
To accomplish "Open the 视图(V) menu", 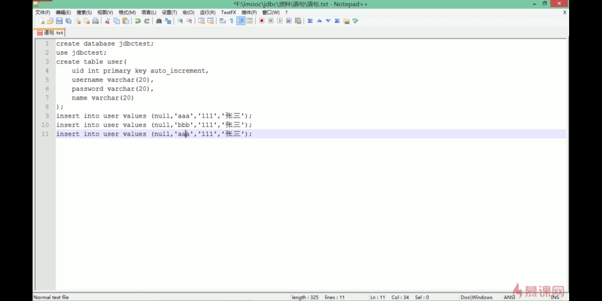I will [105, 12].
